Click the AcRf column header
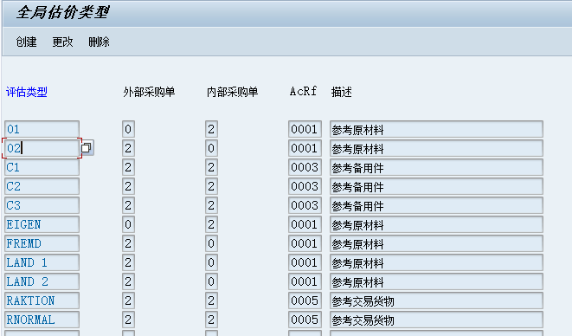 [x=303, y=91]
